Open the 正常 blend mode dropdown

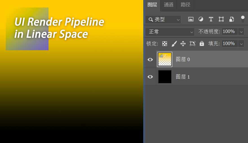click(170, 32)
